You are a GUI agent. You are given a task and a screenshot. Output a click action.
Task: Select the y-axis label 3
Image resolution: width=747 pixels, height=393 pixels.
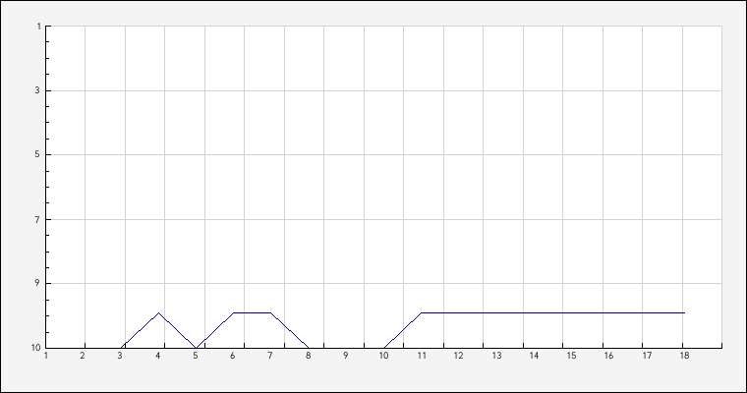[37, 90]
